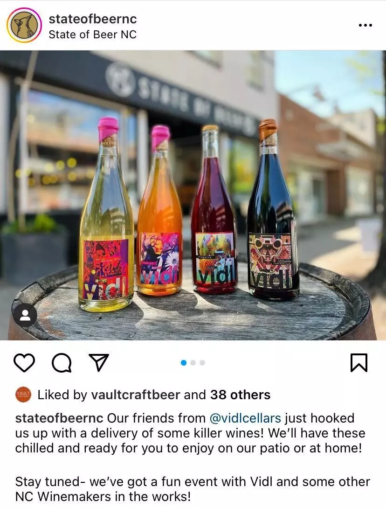Open State of Beer NC profile picture
Screen dimensions: 386x508
(24, 25)
